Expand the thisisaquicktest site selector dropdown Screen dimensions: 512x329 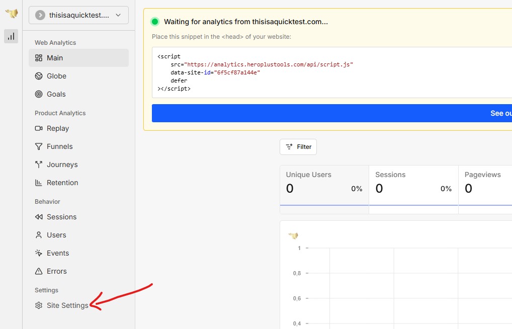coord(78,15)
